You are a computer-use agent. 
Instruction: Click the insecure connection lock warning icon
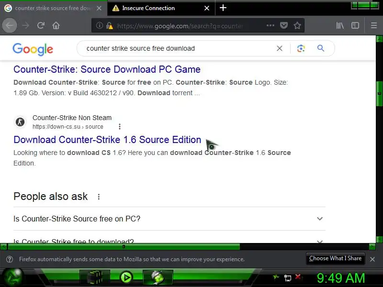(110, 26)
